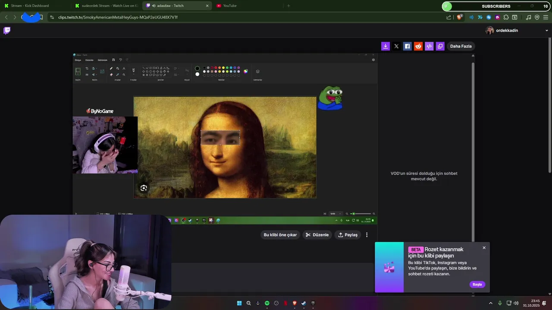Close the adasdaw - Twitch tab
This screenshot has width=552, height=310.
tap(207, 6)
